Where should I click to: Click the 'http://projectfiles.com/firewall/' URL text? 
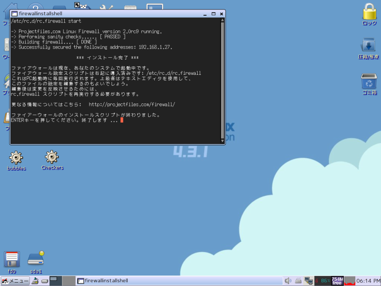pyautogui.click(x=132, y=104)
